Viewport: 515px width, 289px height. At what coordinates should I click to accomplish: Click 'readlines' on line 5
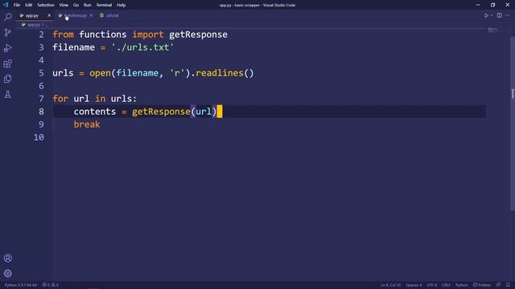[220, 73]
